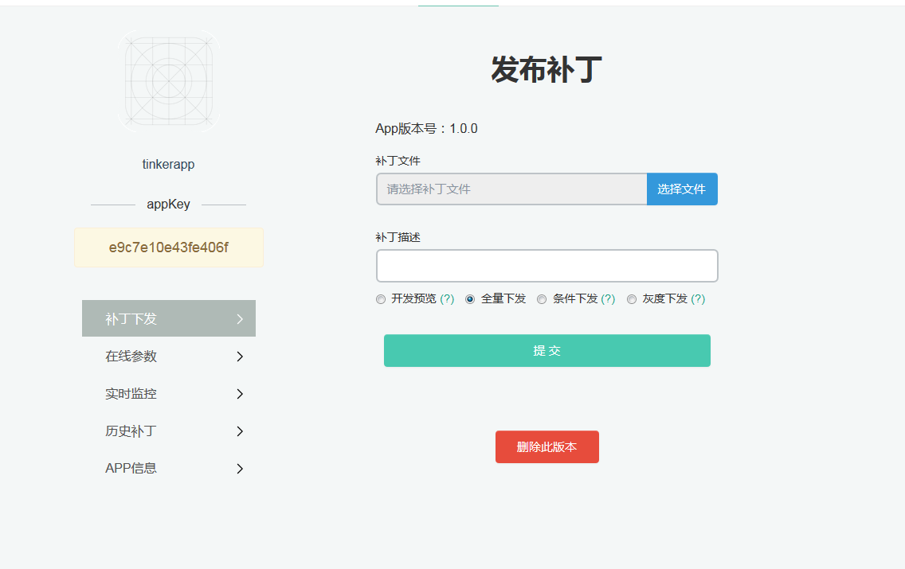Click the red 删除此版本 button
This screenshot has height=569, width=905.
pyautogui.click(x=547, y=446)
